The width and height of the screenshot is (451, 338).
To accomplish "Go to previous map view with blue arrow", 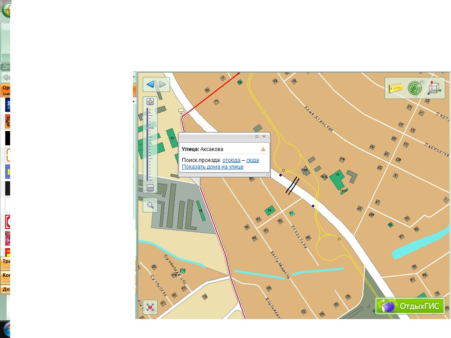I will click(150, 84).
